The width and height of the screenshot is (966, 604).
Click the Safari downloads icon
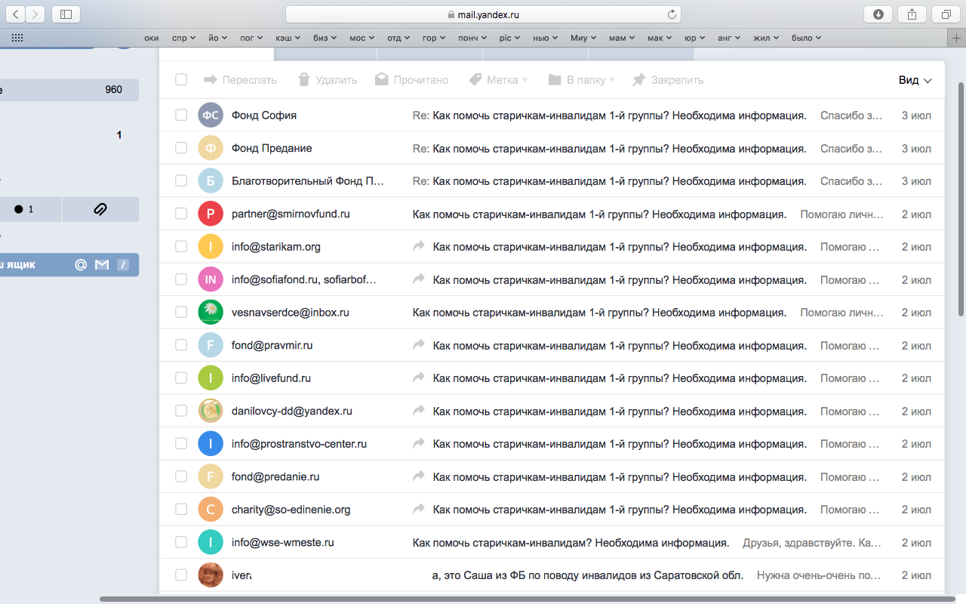click(878, 14)
